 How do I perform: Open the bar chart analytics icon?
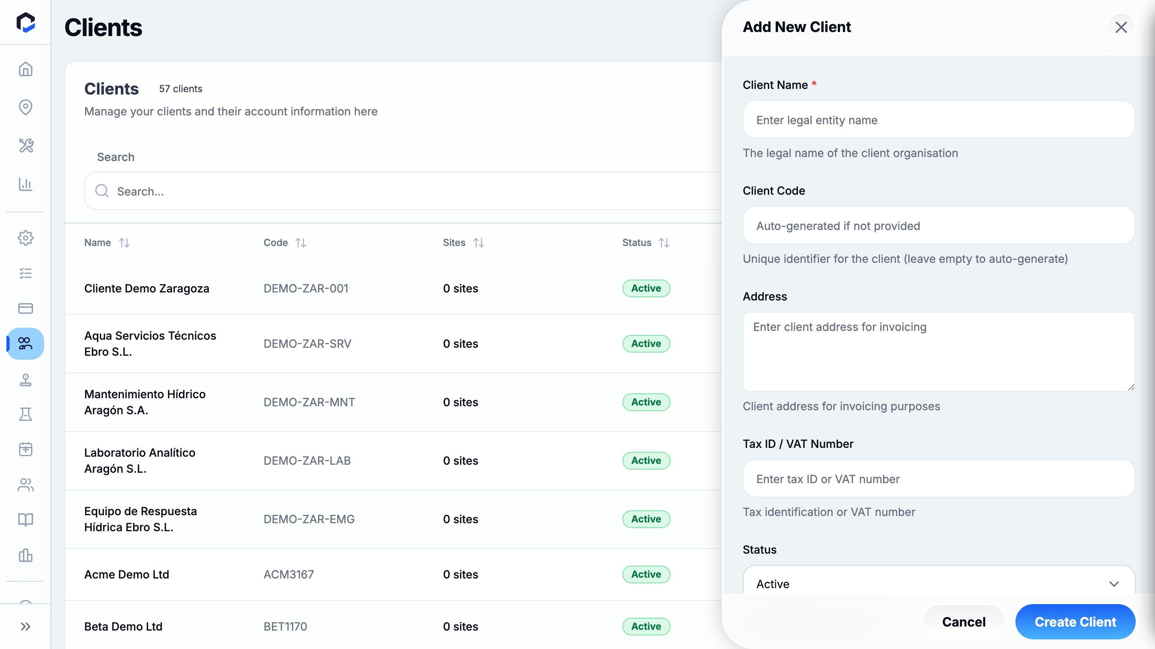click(26, 184)
